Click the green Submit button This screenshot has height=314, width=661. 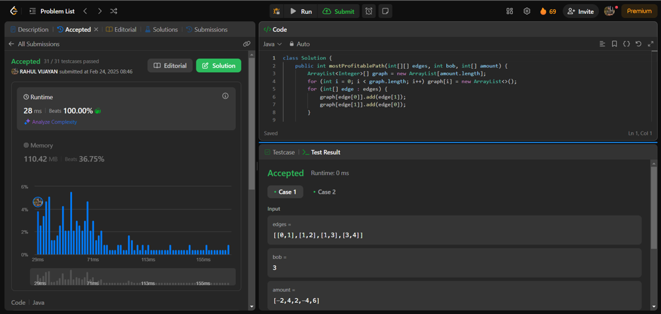(338, 11)
